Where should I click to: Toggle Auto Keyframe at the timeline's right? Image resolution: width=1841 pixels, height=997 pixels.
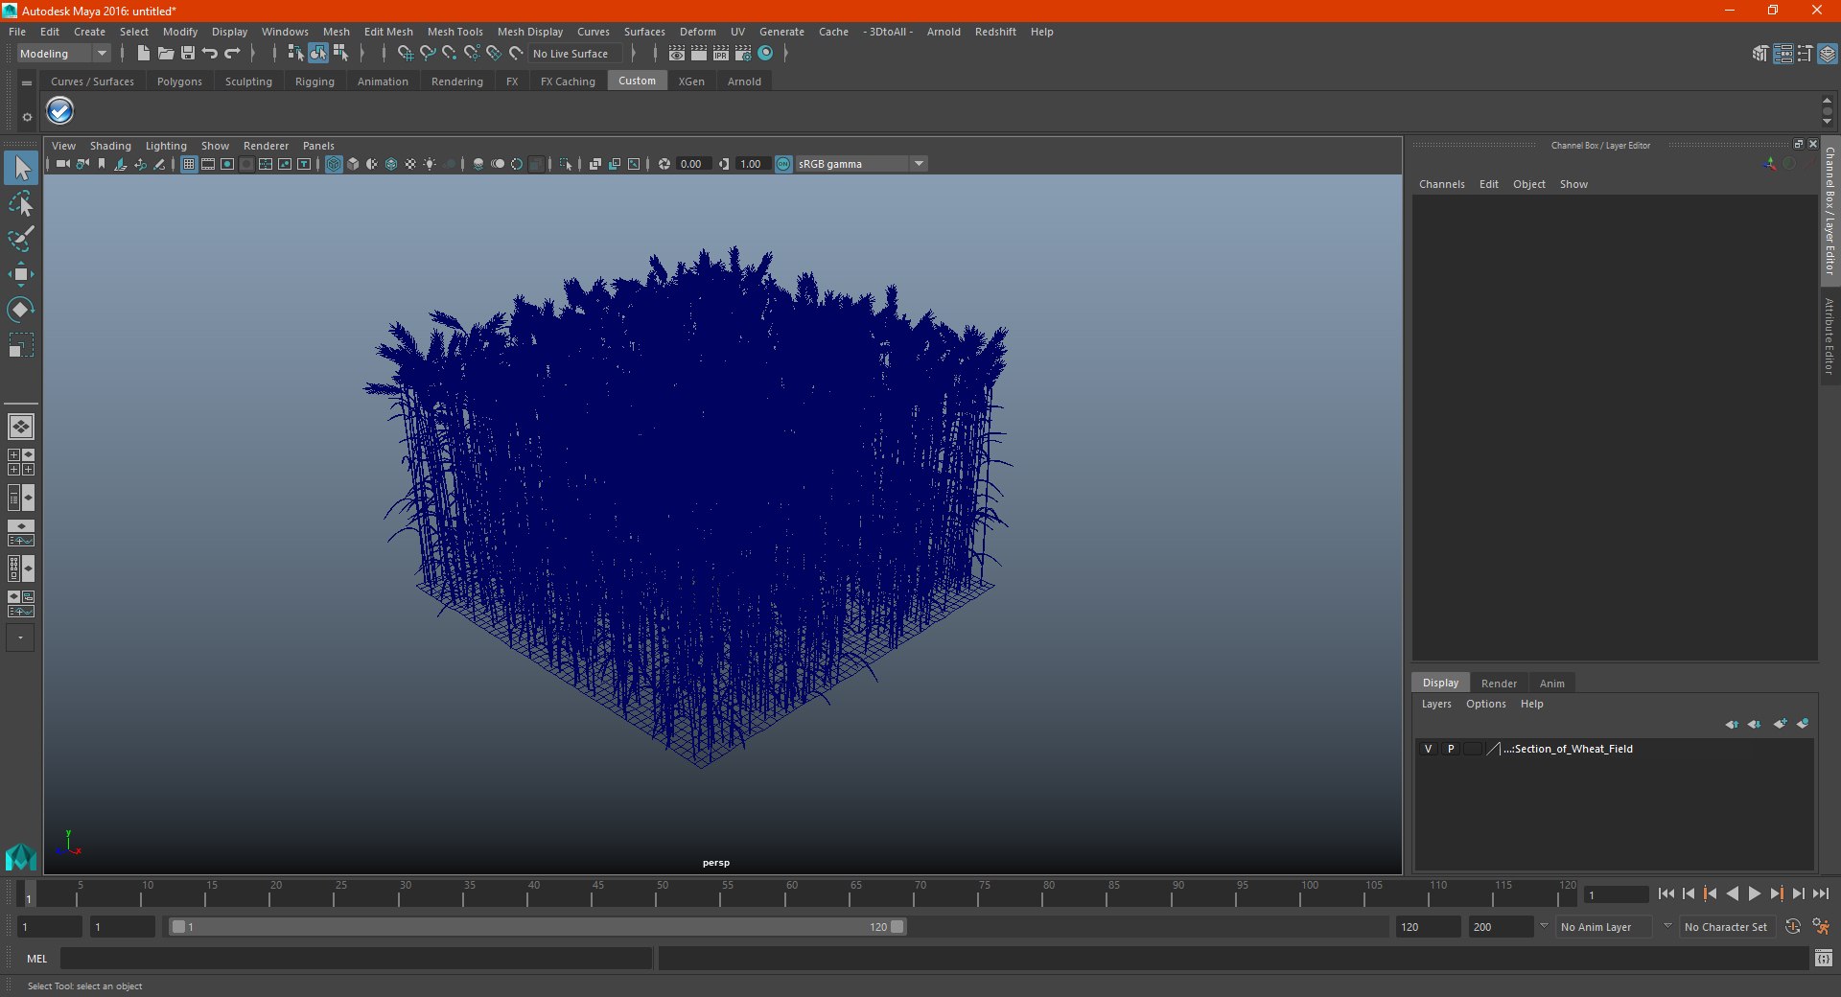1792,927
